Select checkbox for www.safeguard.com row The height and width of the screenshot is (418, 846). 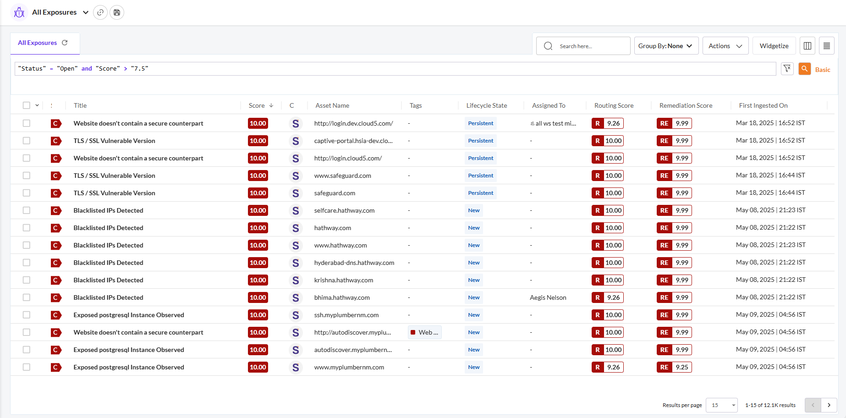pos(27,176)
